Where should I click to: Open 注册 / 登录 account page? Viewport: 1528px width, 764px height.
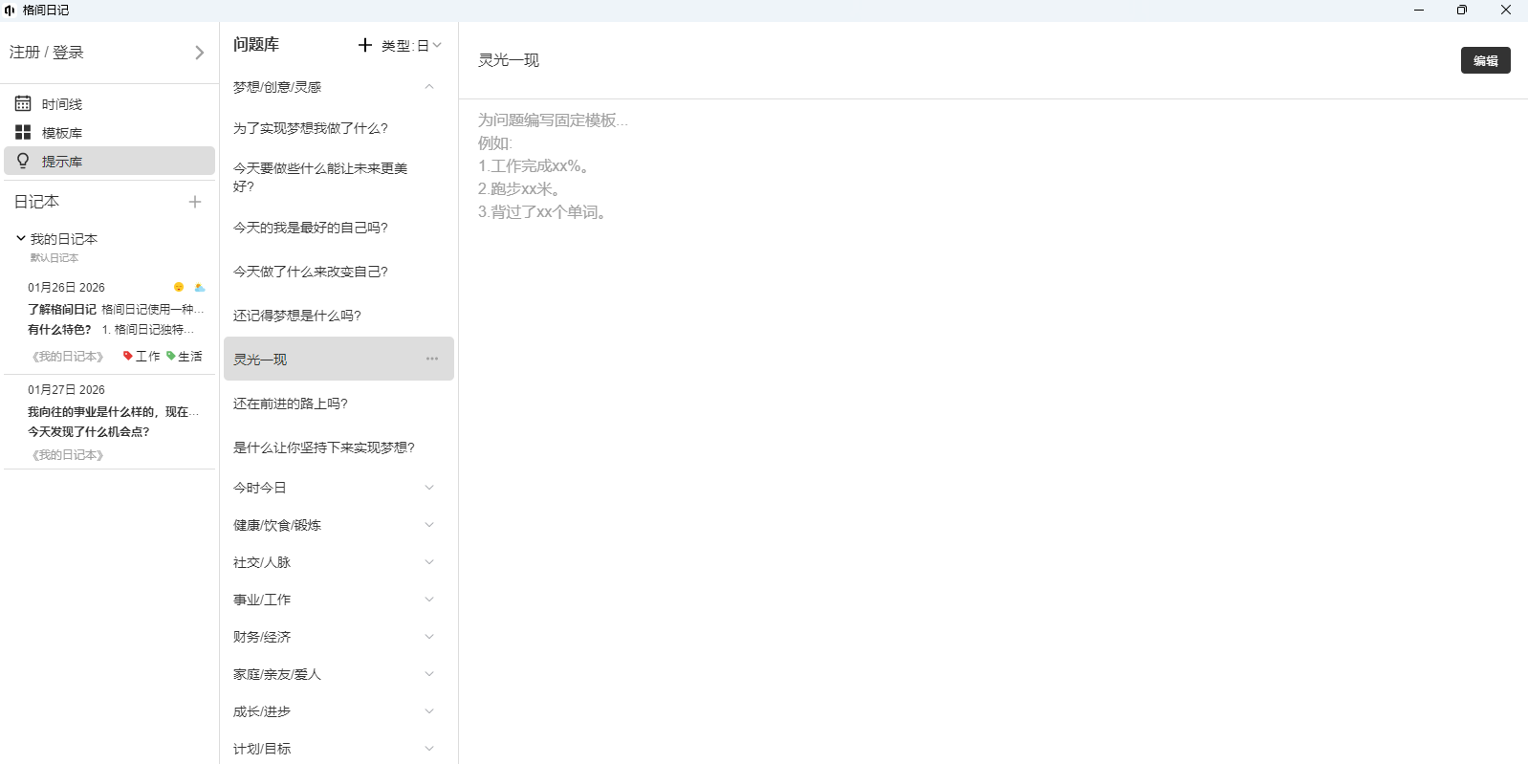(x=108, y=53)
